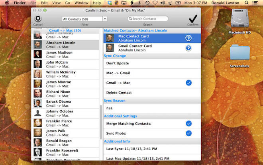This screenshot has height=165, width=263.
Task: Click the Gmail Contact Card photo thumbnail
Action: pyautogui.click(x=110, y=48)
